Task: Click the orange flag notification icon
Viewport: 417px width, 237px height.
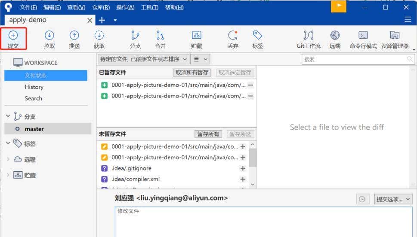Action: click(339, 6)
